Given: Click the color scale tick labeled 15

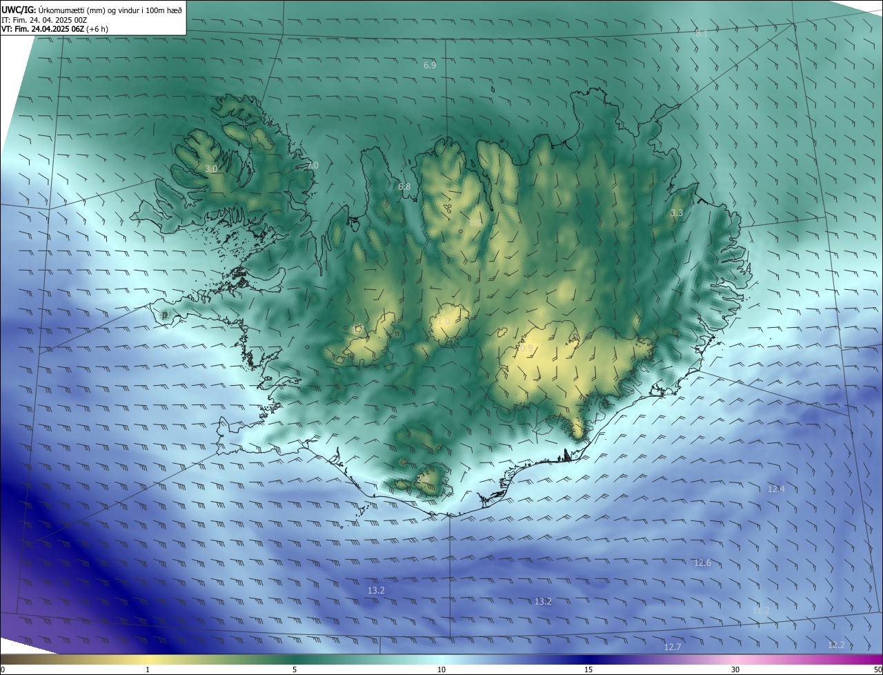Looking at the screenshot, I should click(x=588, y=669).
